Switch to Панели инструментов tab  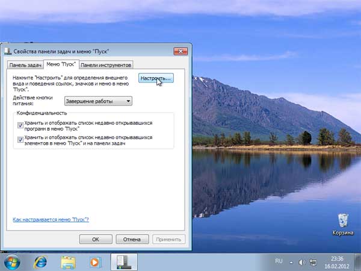pos(106,65)
